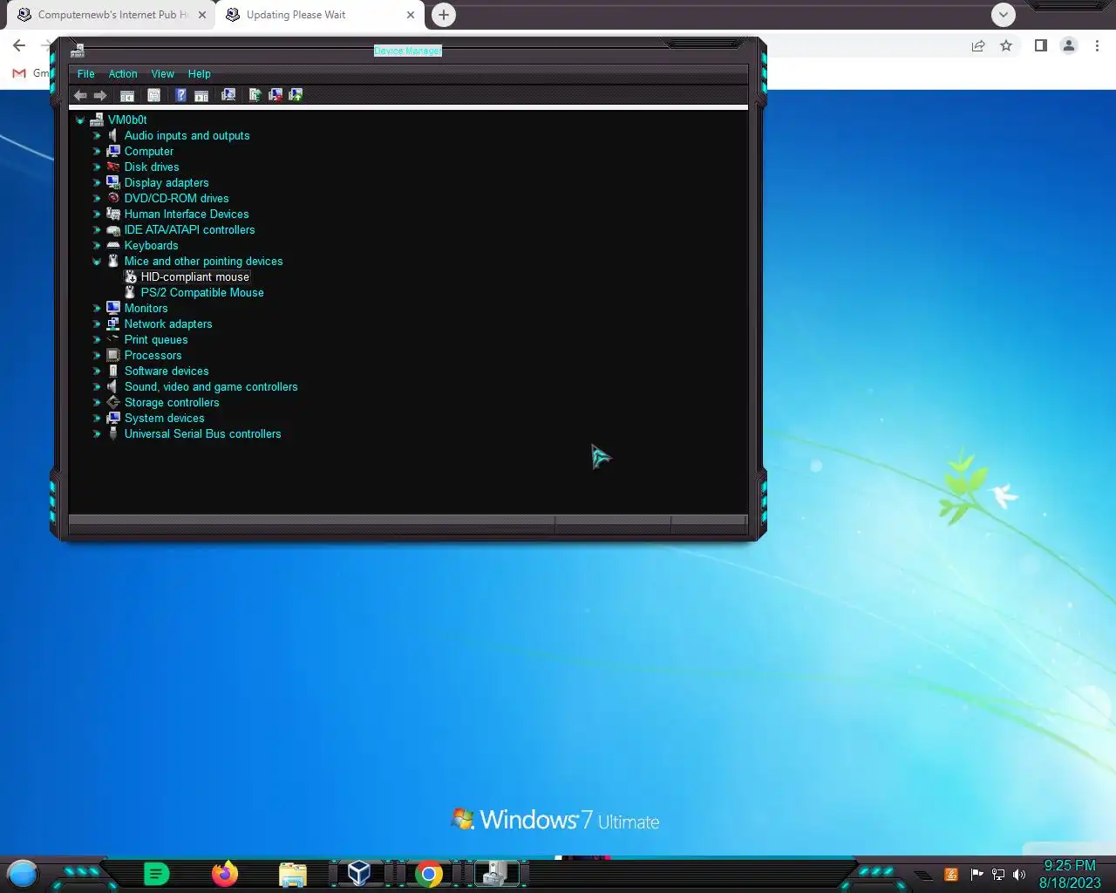Expand the Network adapters category
This screenshot has width=1116, height=893.
tap(97, 324)
